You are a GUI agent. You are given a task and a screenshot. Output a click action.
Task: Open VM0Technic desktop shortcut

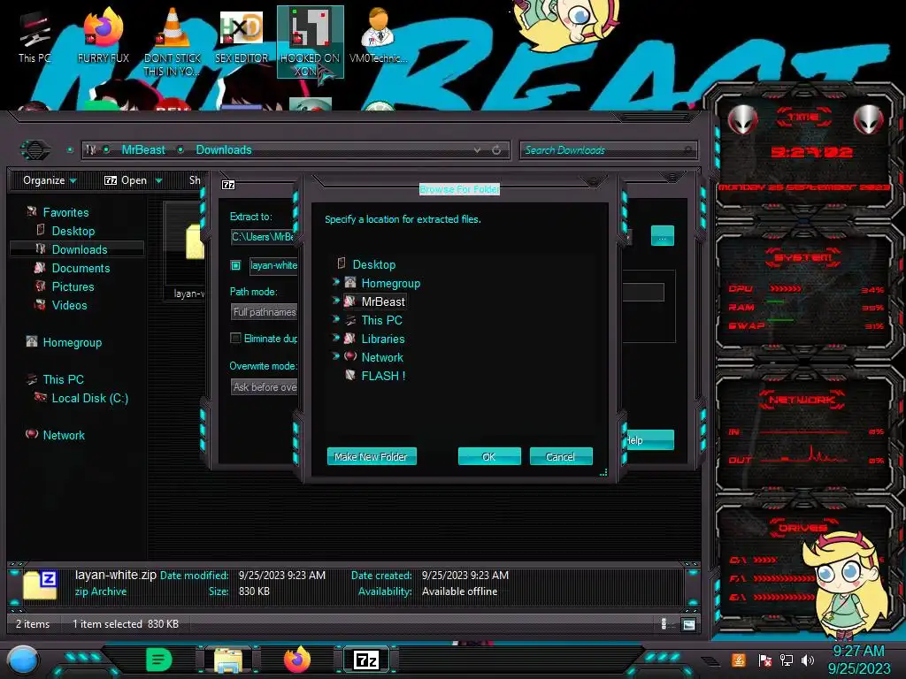379,35
